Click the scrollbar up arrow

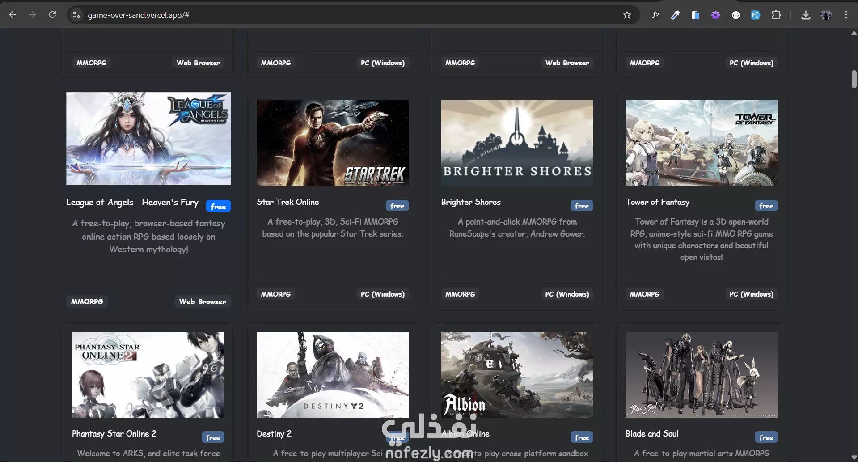[x=854, y=33]
